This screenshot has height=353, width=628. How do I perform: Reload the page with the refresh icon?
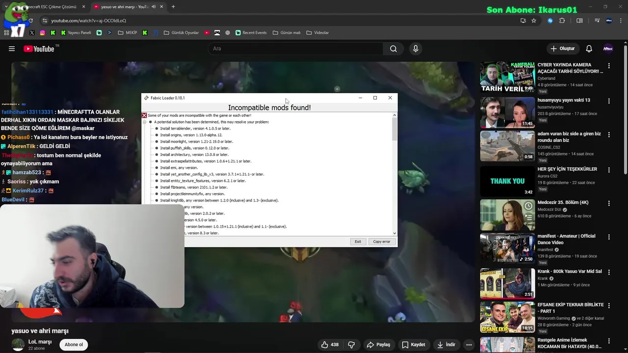point(30,21)
